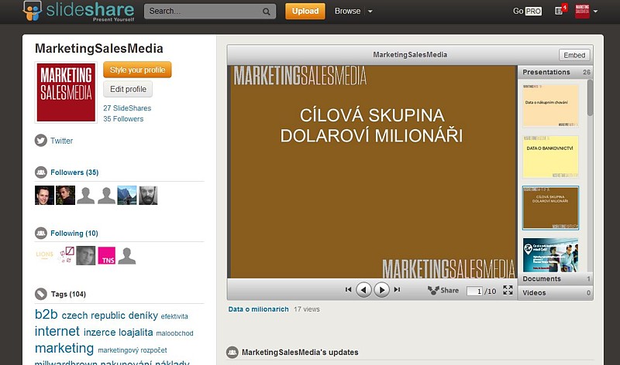Select the inzerce tag
The width and height of the screenshot is (620, 365).
click(100, 333)
